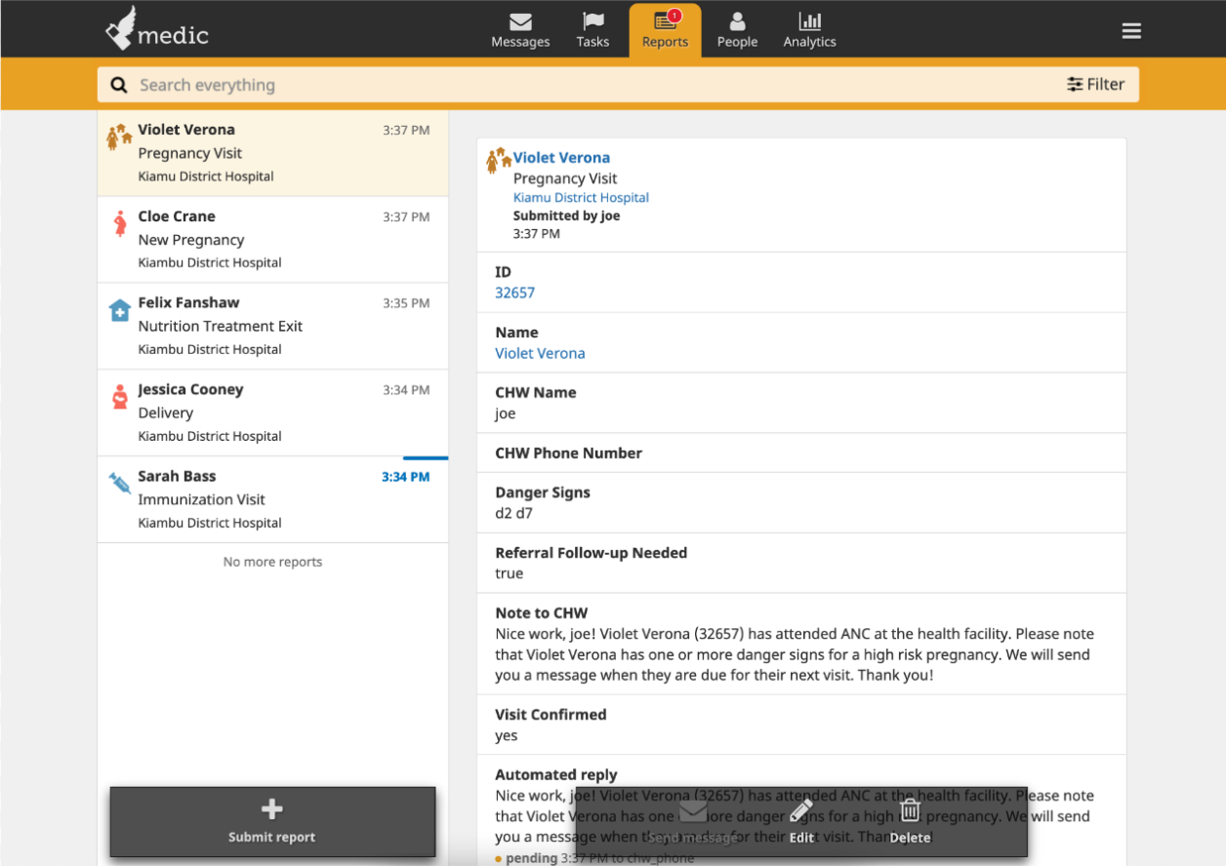Open the hamburger menu

click(x=1131, y=31)
